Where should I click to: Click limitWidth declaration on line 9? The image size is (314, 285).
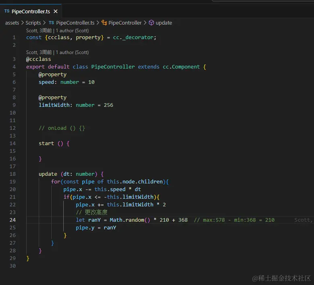[54, 105]
